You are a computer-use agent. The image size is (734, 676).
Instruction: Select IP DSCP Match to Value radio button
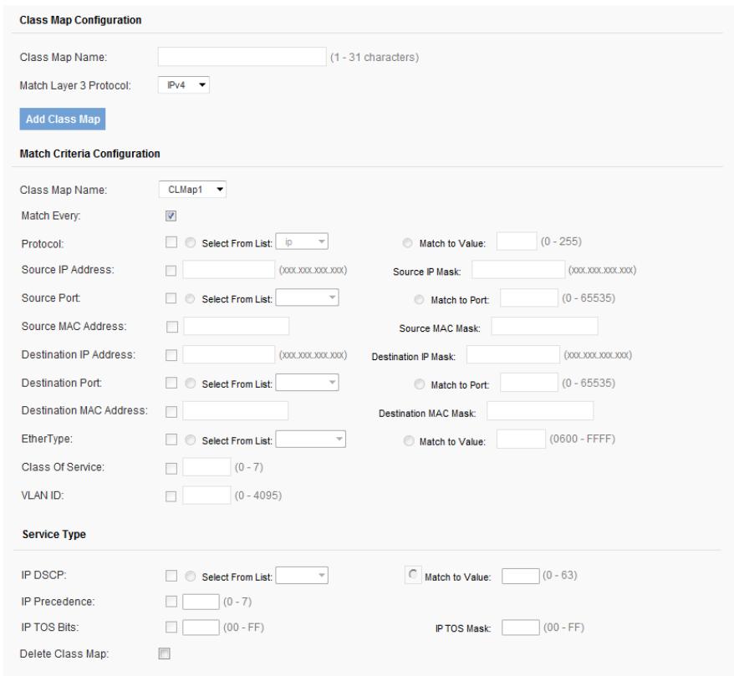click(410, 576)
